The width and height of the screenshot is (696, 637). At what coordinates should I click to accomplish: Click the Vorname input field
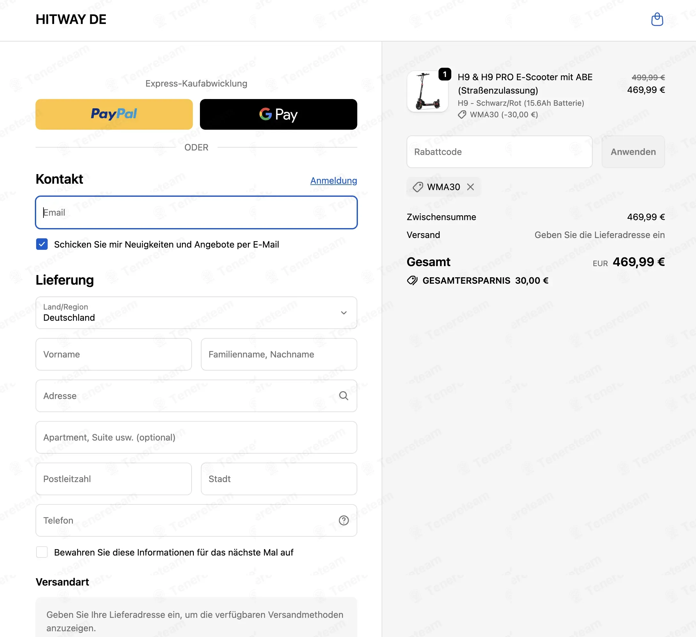[114, 354]
